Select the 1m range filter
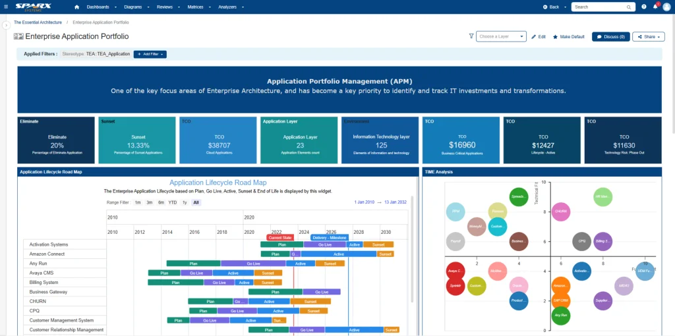Image resolution: width=675 pixels, height=336 pixels. (x=138, y=203)
